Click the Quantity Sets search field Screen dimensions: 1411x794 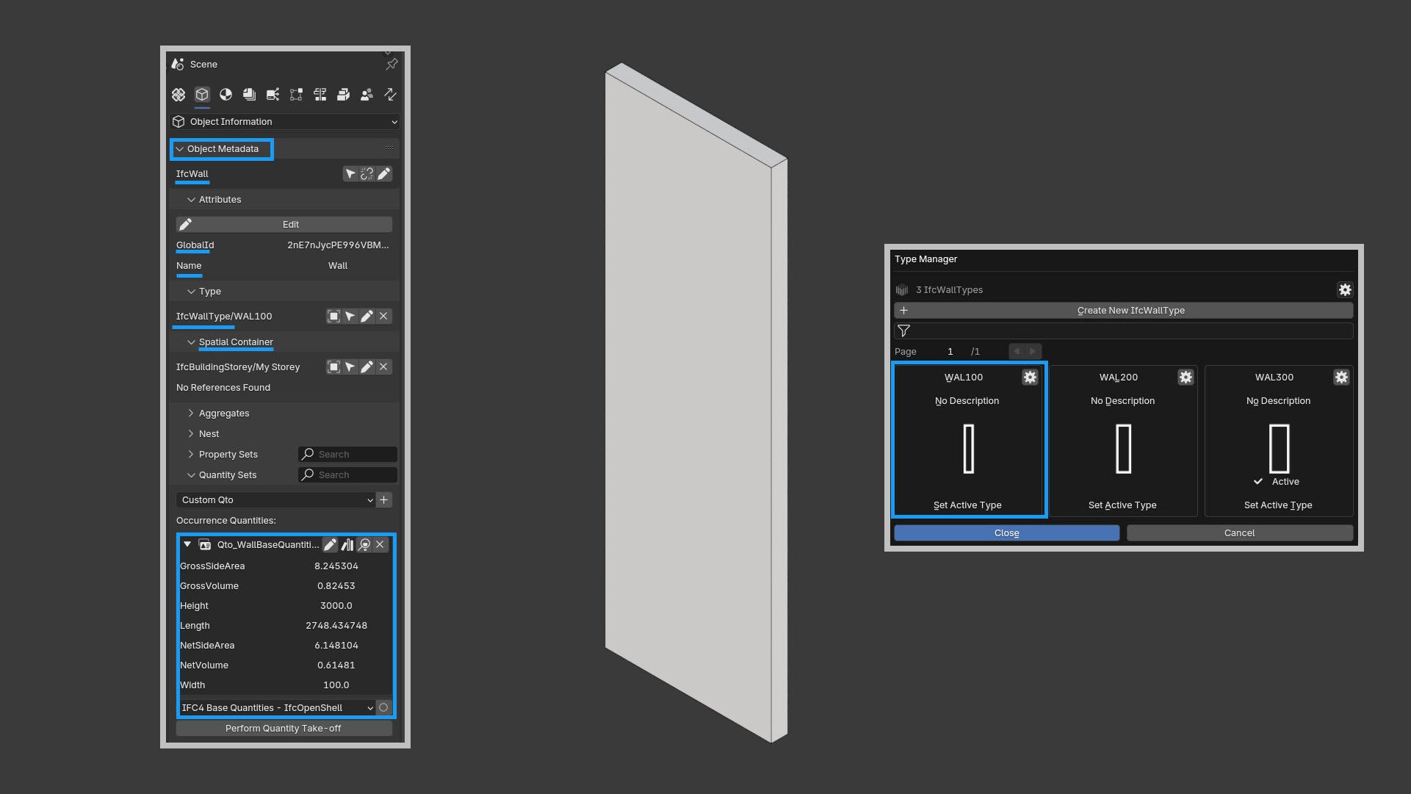[347, 475]
